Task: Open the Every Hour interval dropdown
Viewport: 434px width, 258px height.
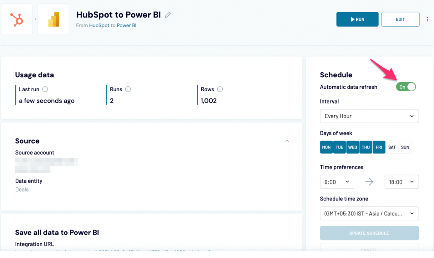Action: pos(369,116)
